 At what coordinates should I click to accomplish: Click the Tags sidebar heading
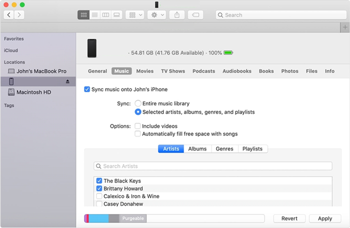tap(9, 105)
